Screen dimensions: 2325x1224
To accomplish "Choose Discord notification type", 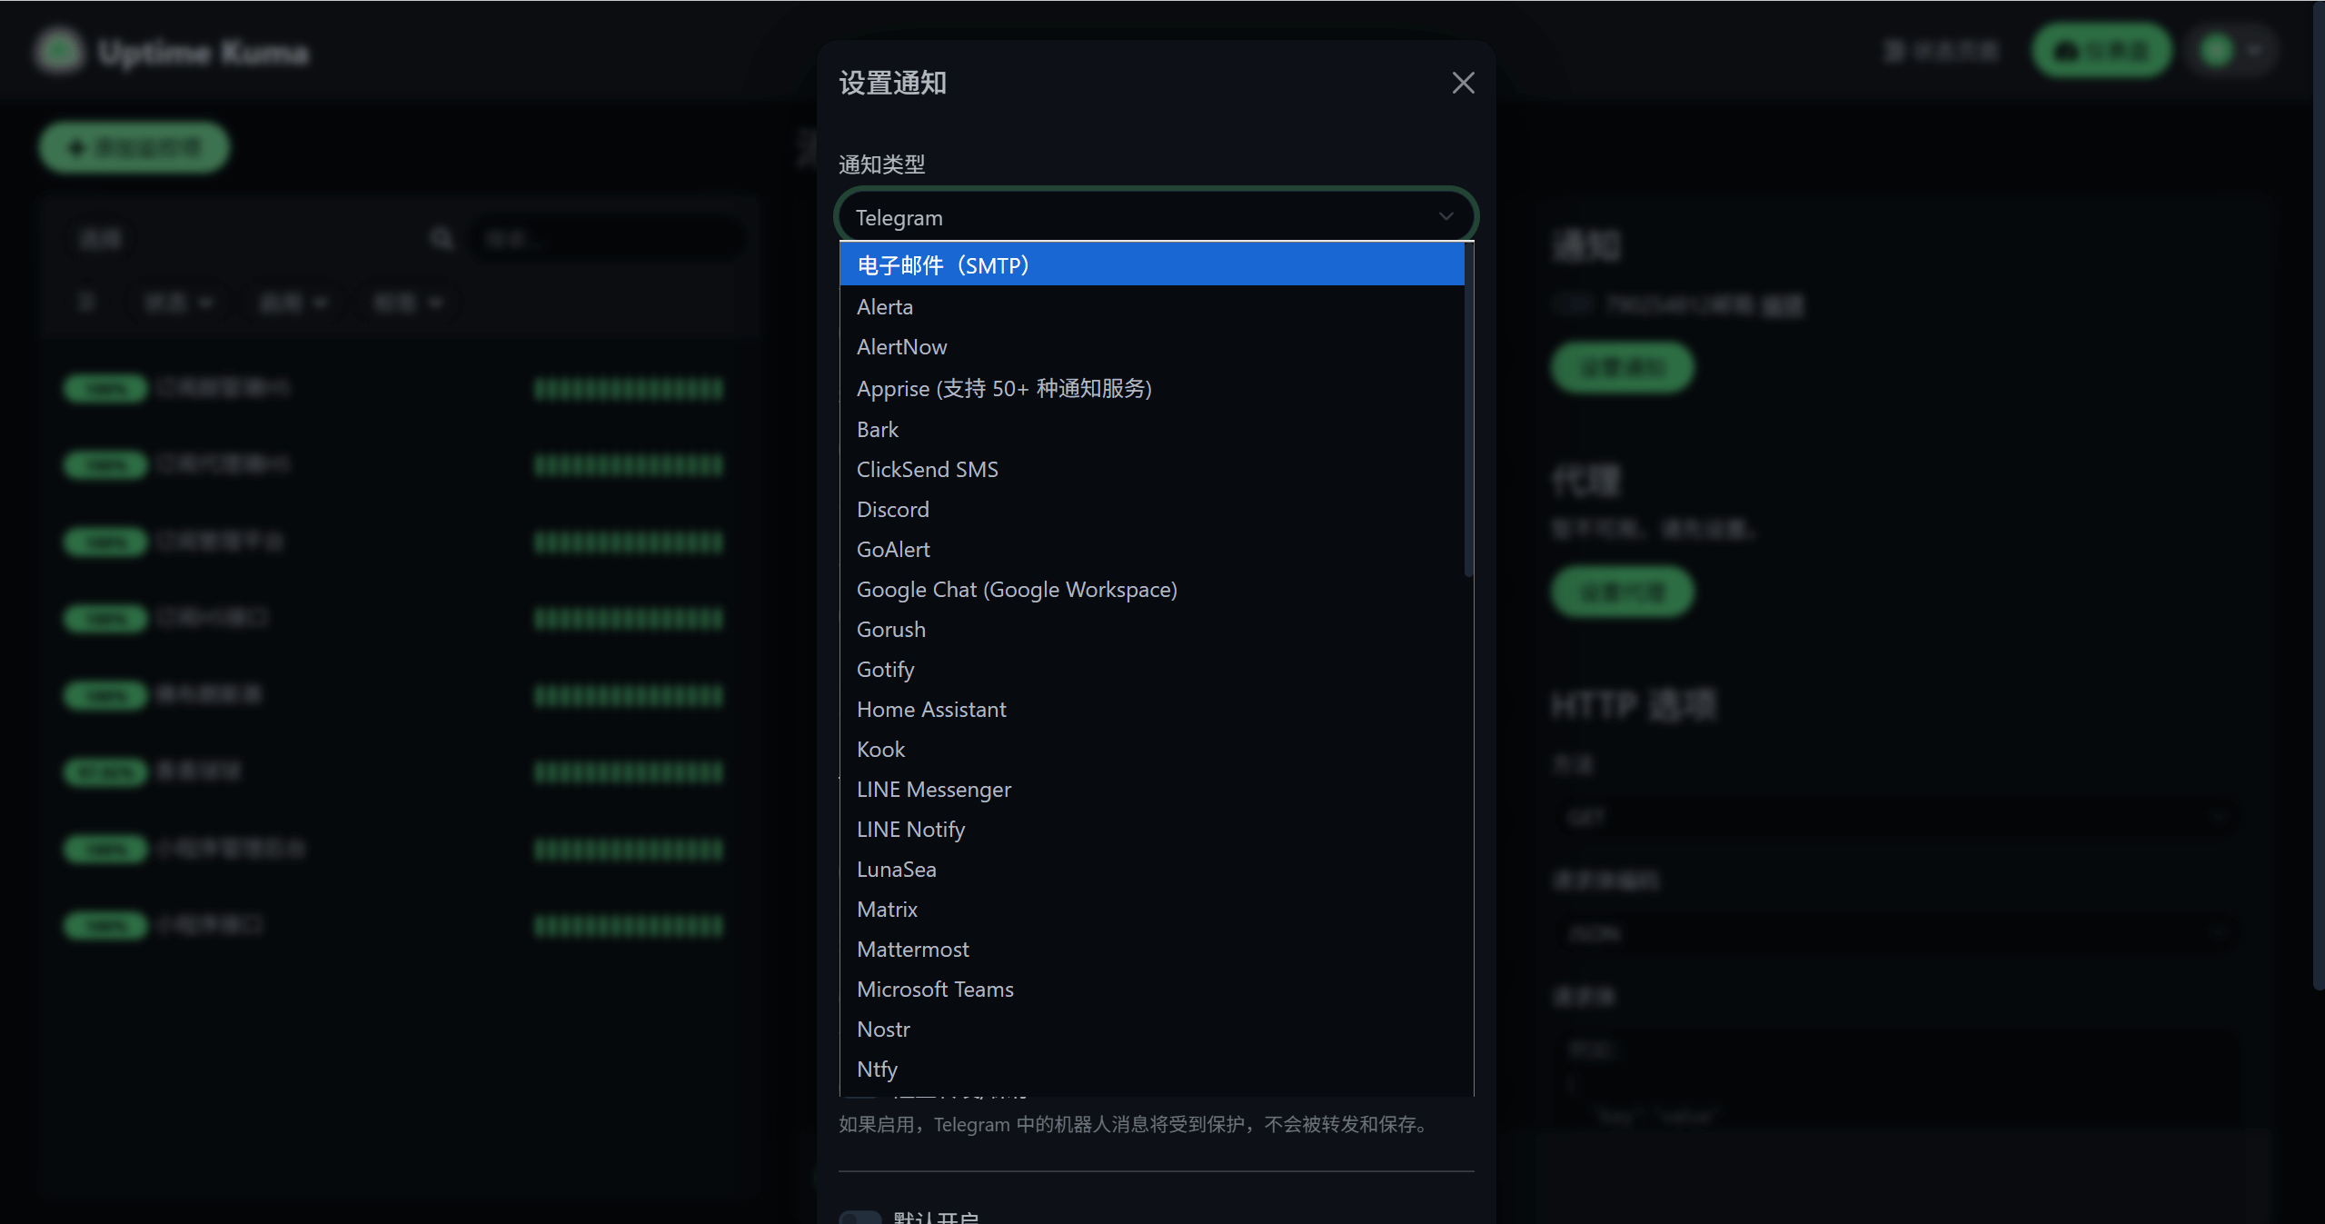I will point(892,509).
